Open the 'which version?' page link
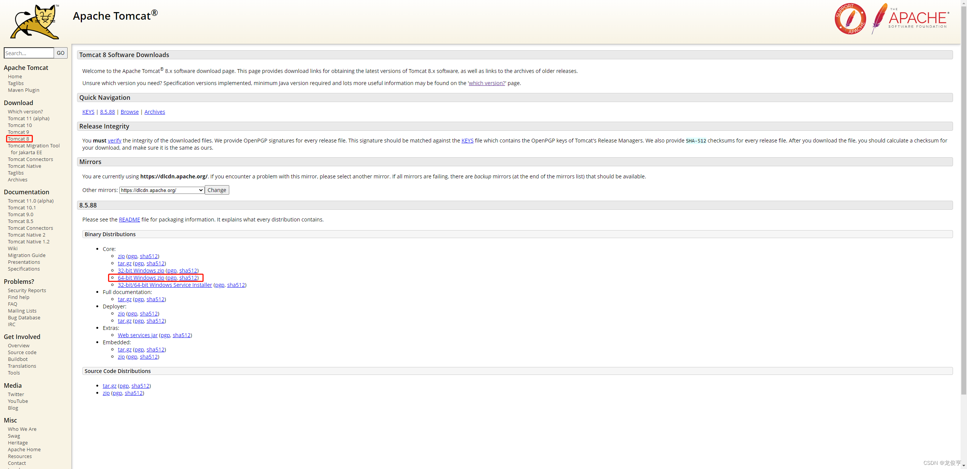Screen dimensions: 967x469 [x=487, y=83]
